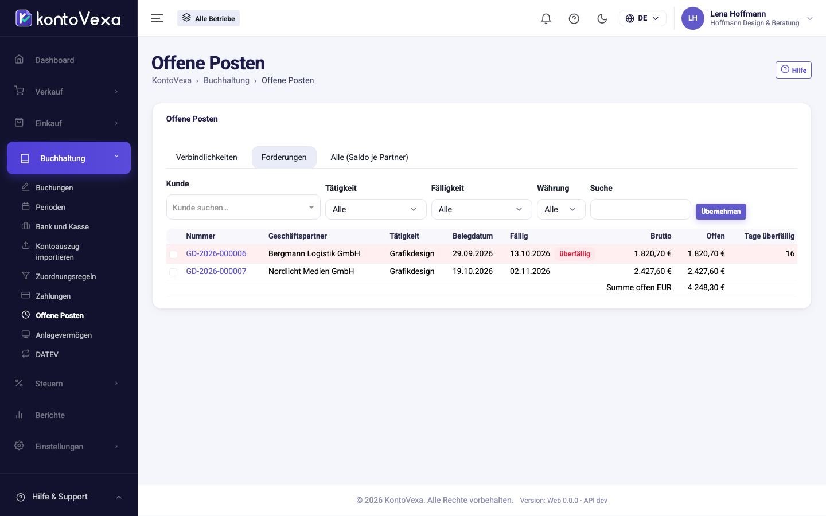Expand the Verkauf menu
Screen dimensions: 826x516
point(69,92)
